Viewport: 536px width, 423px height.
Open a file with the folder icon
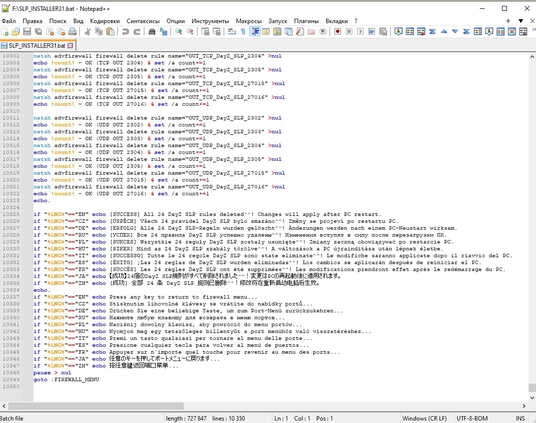16,32
